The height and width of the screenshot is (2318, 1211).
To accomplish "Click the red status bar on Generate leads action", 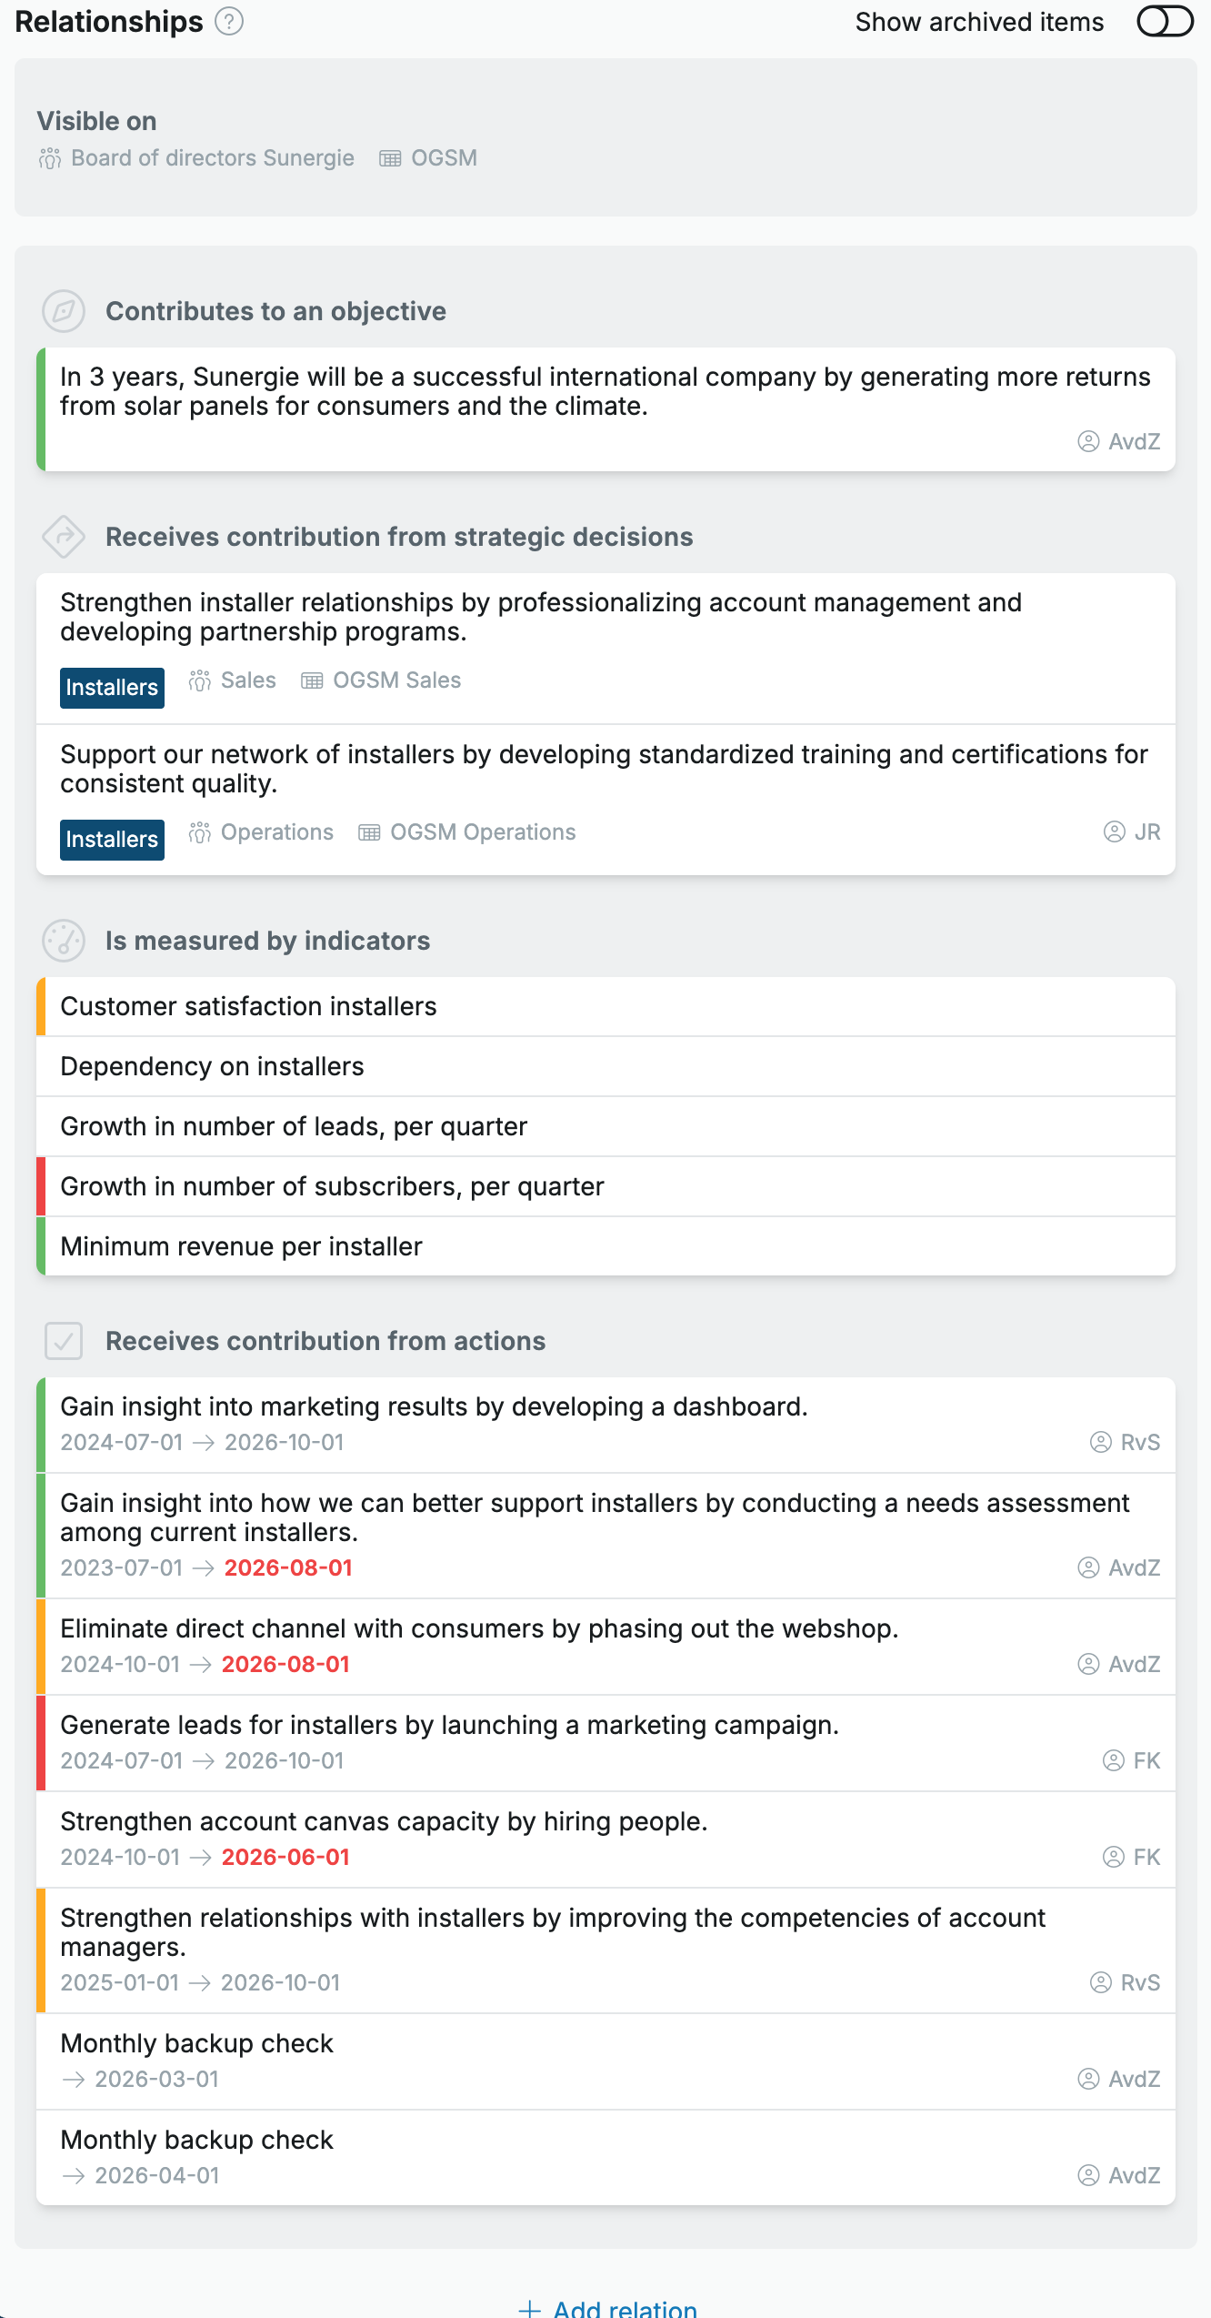I will (41, 1743).
